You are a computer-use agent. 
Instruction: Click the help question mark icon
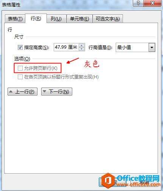coord(138,3)
